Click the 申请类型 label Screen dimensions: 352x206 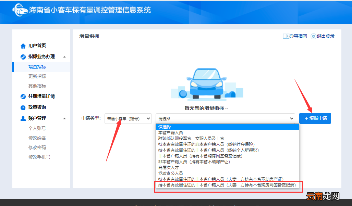point(91,118)
